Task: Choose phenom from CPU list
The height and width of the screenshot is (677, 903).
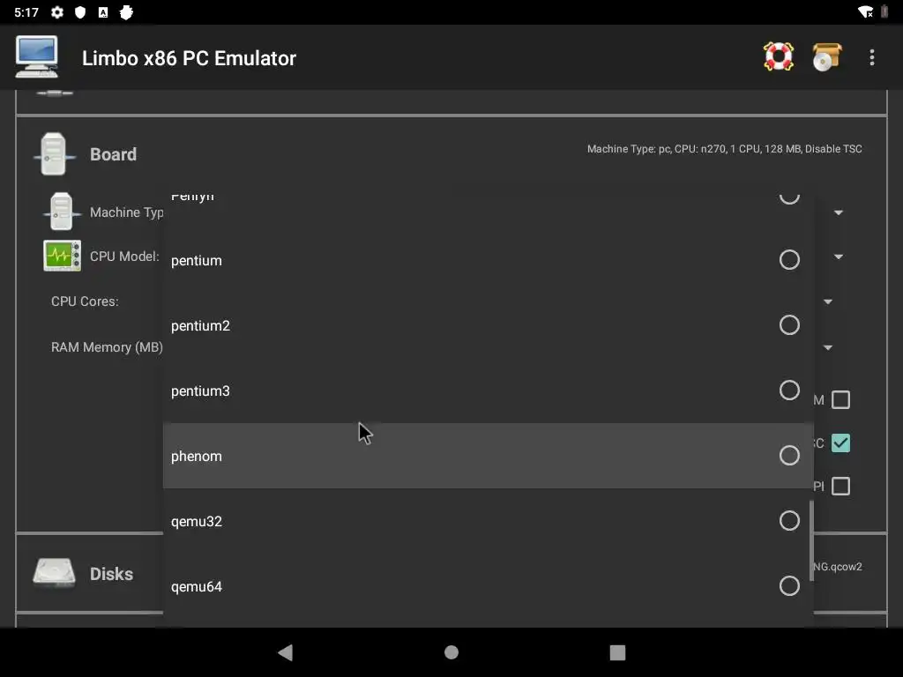Action: click(488, 456)
